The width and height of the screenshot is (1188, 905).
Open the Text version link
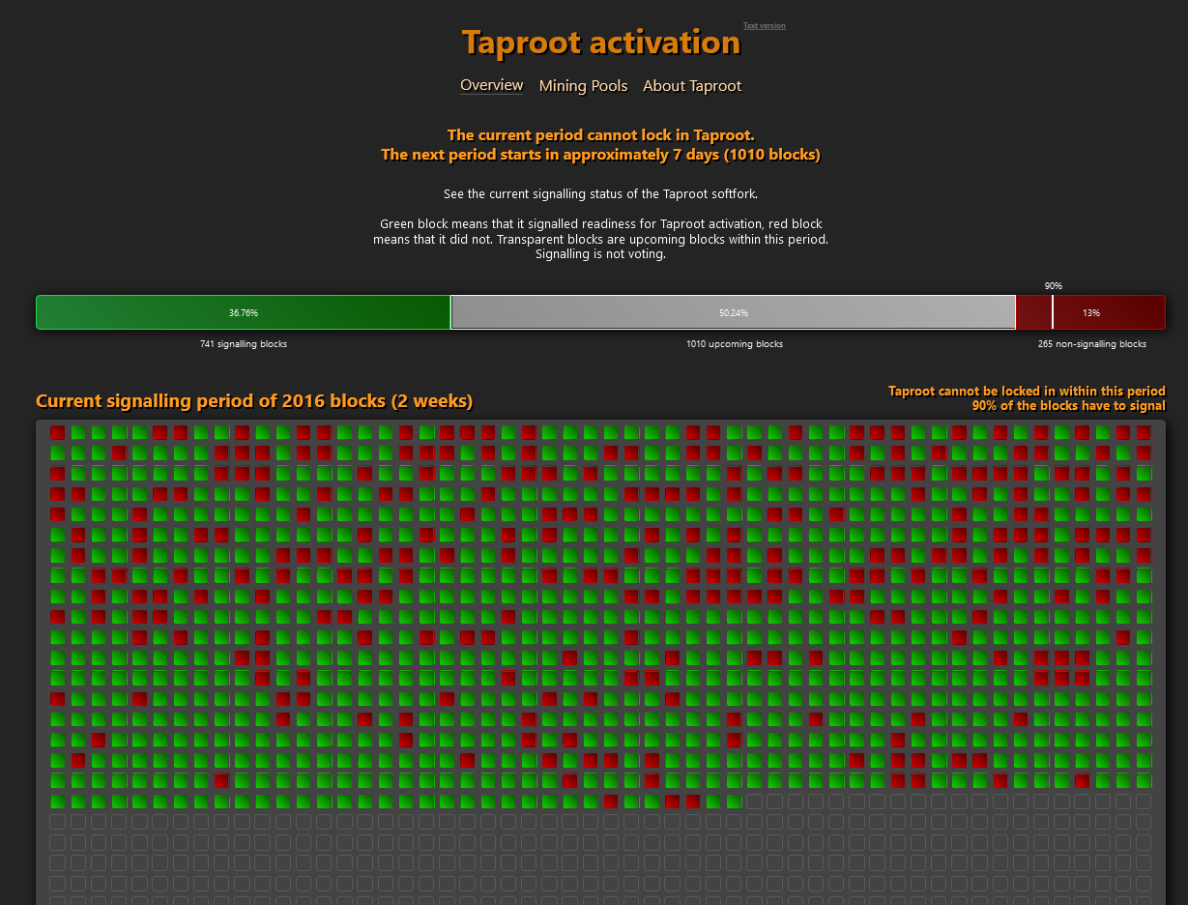click(765, 26)
